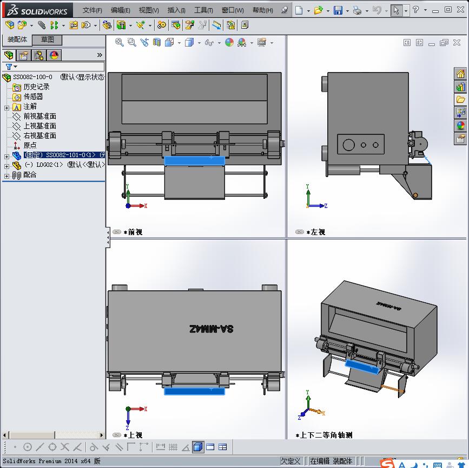Select the ConfigurationManager tab icon
This screenshot has width=469, height=468.
[x=39, y=55]
